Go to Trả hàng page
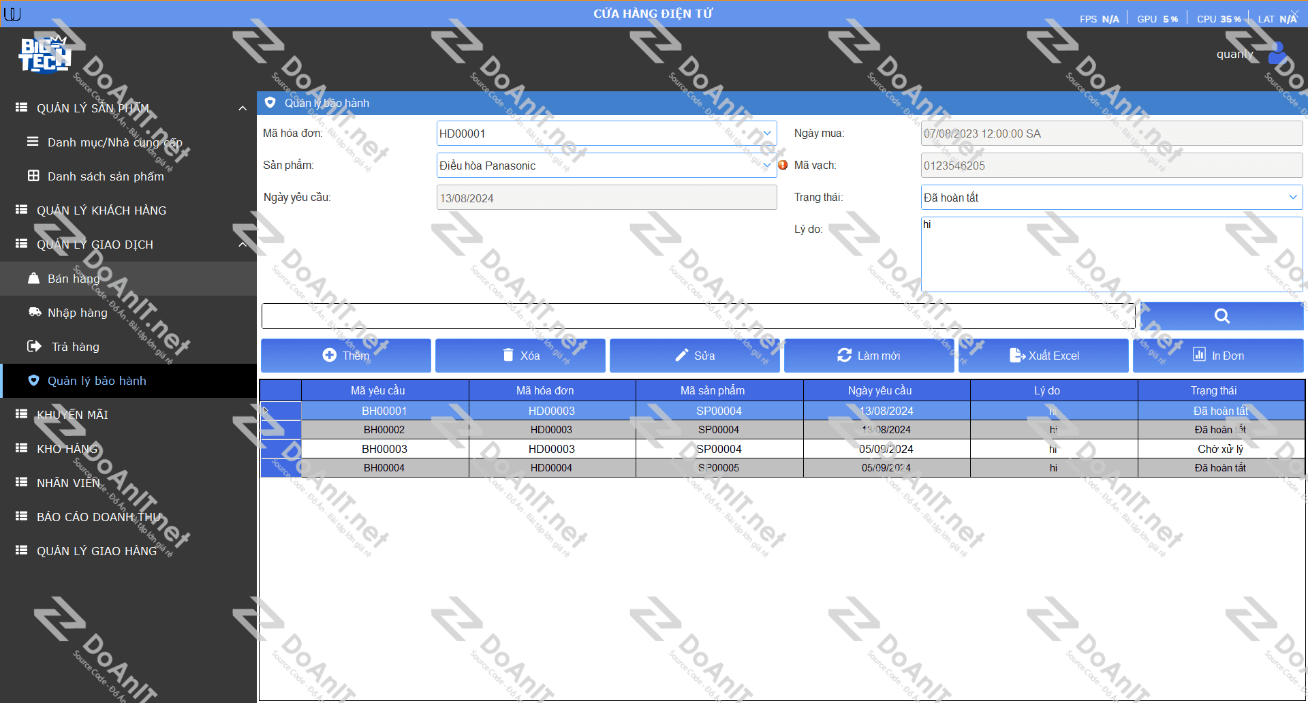The image size is (1308, 703). click(x=75, y=347)
